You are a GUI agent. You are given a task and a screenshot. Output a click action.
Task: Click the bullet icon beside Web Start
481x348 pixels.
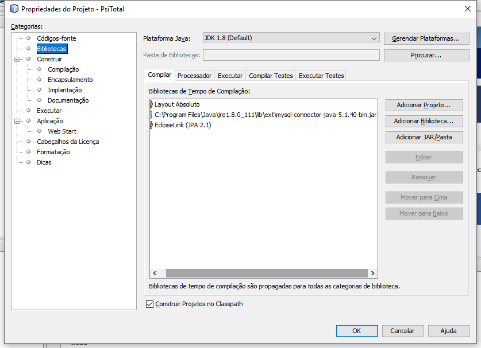pos(39,131)
